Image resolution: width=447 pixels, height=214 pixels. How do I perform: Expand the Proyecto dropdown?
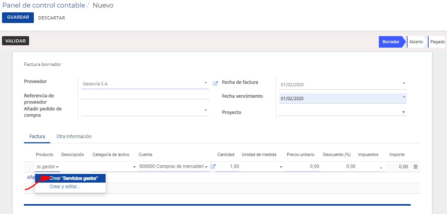404,112
